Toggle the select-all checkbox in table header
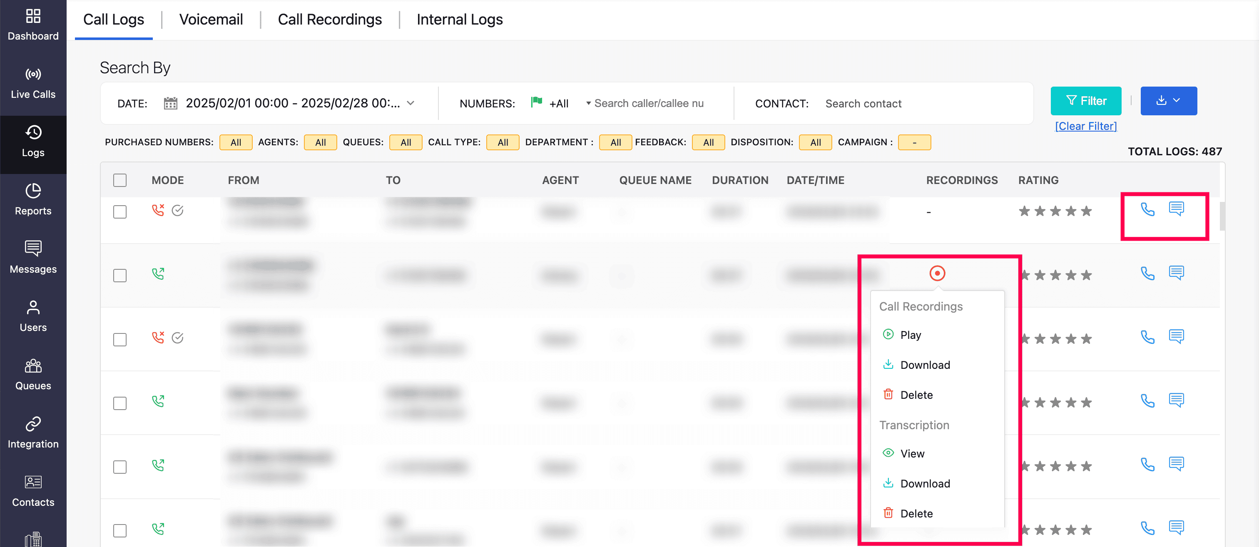Image resolution: width=1259 pixels, height=547 pixels. [x=120, y=180]
